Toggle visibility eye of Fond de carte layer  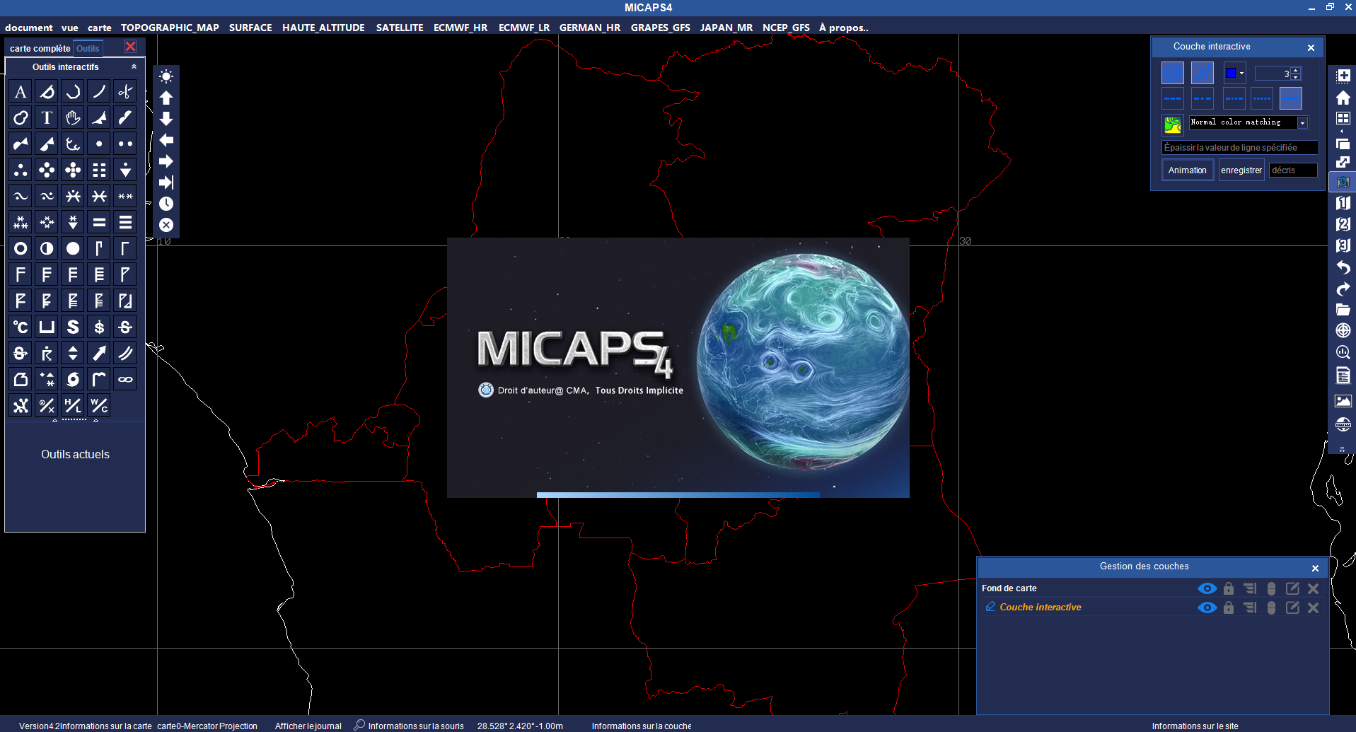(x=1207, y=588)
